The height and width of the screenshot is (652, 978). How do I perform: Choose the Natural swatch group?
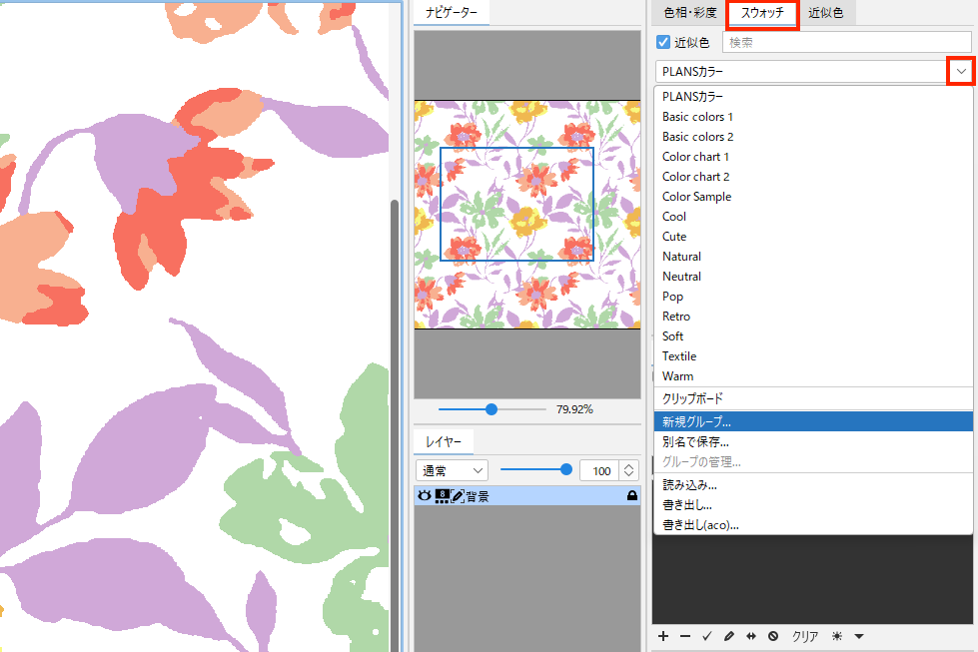(x=813, y=257)
